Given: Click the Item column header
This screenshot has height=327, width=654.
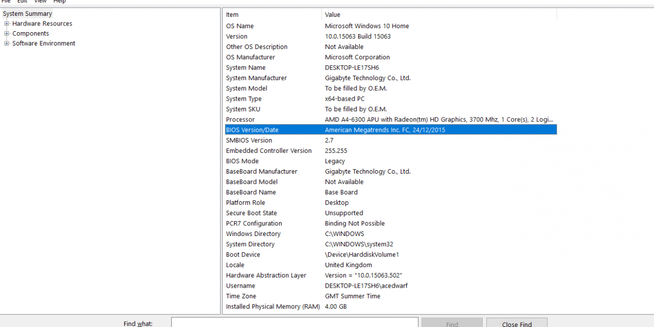Looking at the screenshot, I should point(272,15).
